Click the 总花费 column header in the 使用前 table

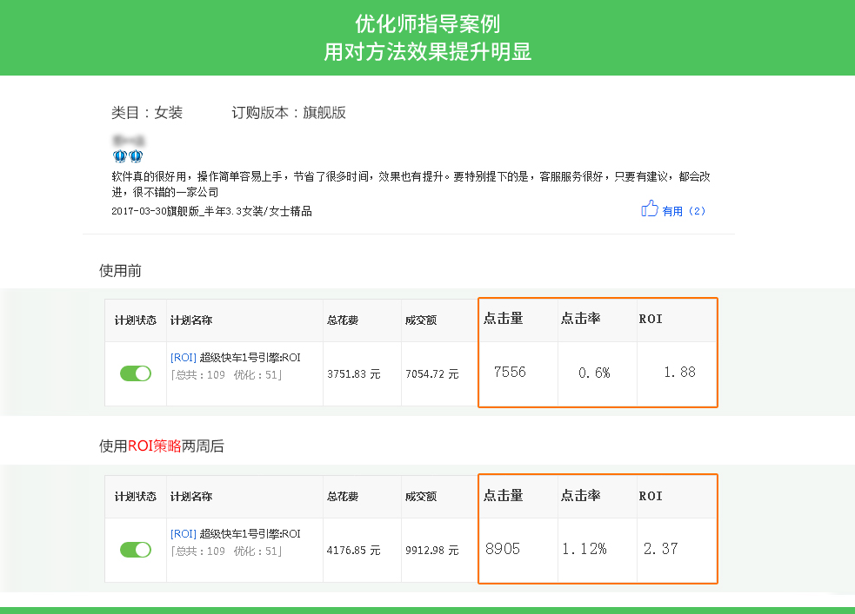coord(342,320)
